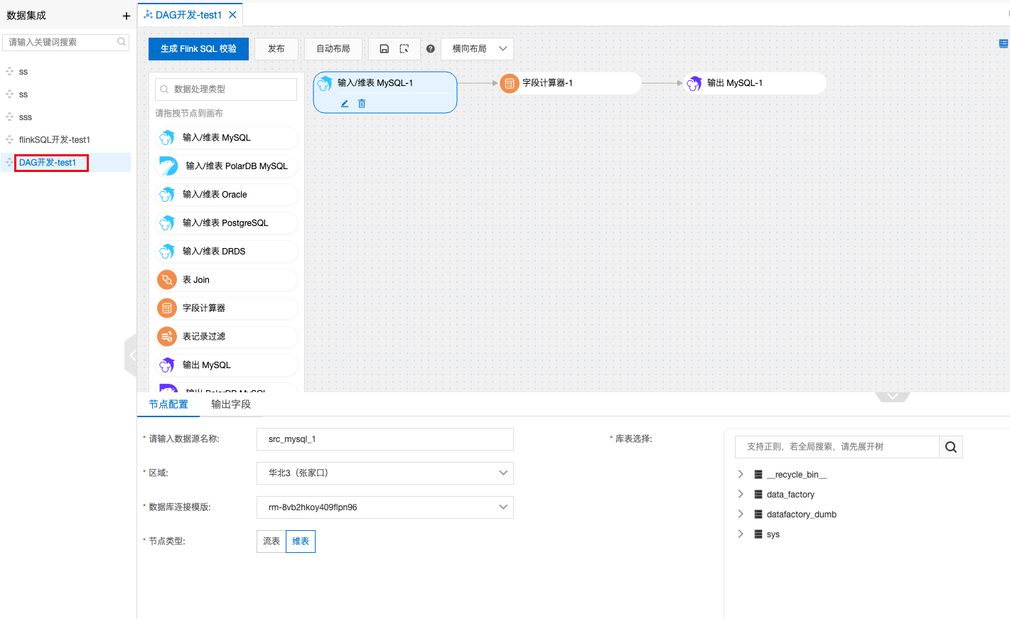Select 输入/维表 PolarDB MySQL icon in palette

(168, 166)
